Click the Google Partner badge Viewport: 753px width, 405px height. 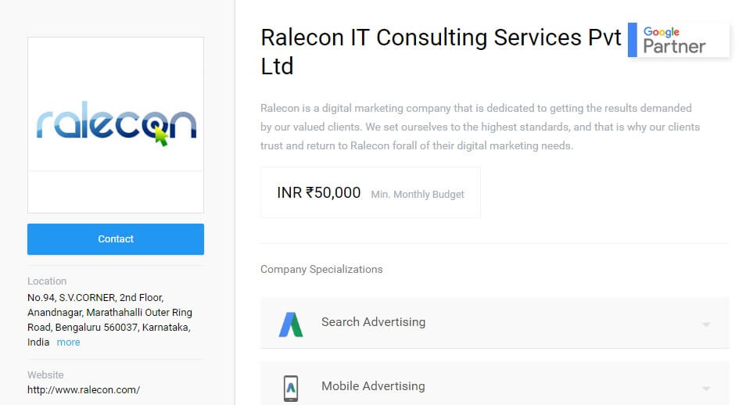(x=679, y=40)
